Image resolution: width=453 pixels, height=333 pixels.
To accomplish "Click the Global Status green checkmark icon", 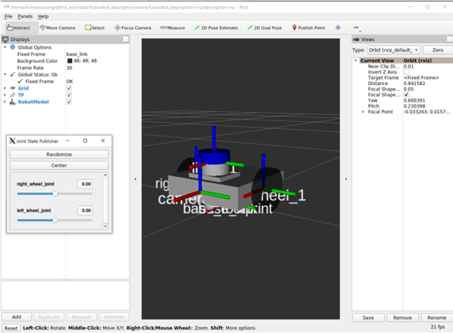I will pyautogui.click(x=12, y=75).
